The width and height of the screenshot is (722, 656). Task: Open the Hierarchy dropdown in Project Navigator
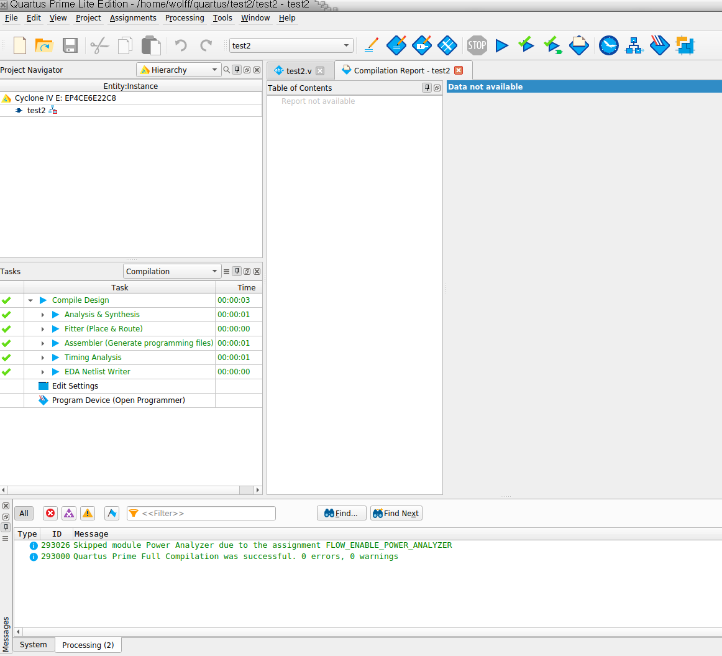179,70
